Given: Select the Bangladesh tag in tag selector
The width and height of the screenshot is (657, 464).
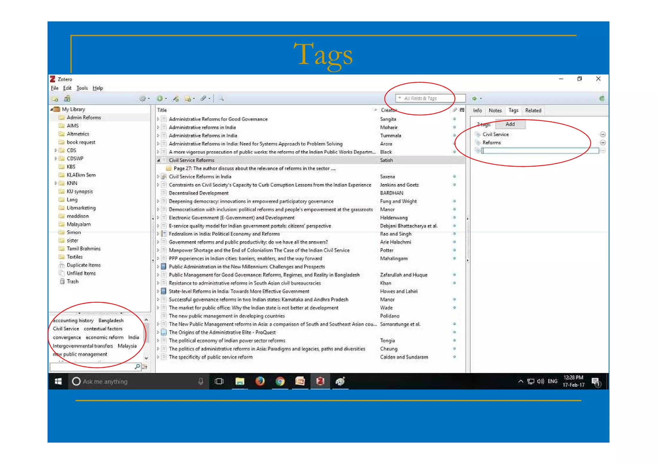Looking at the screenshot, I should coord(111,320).
